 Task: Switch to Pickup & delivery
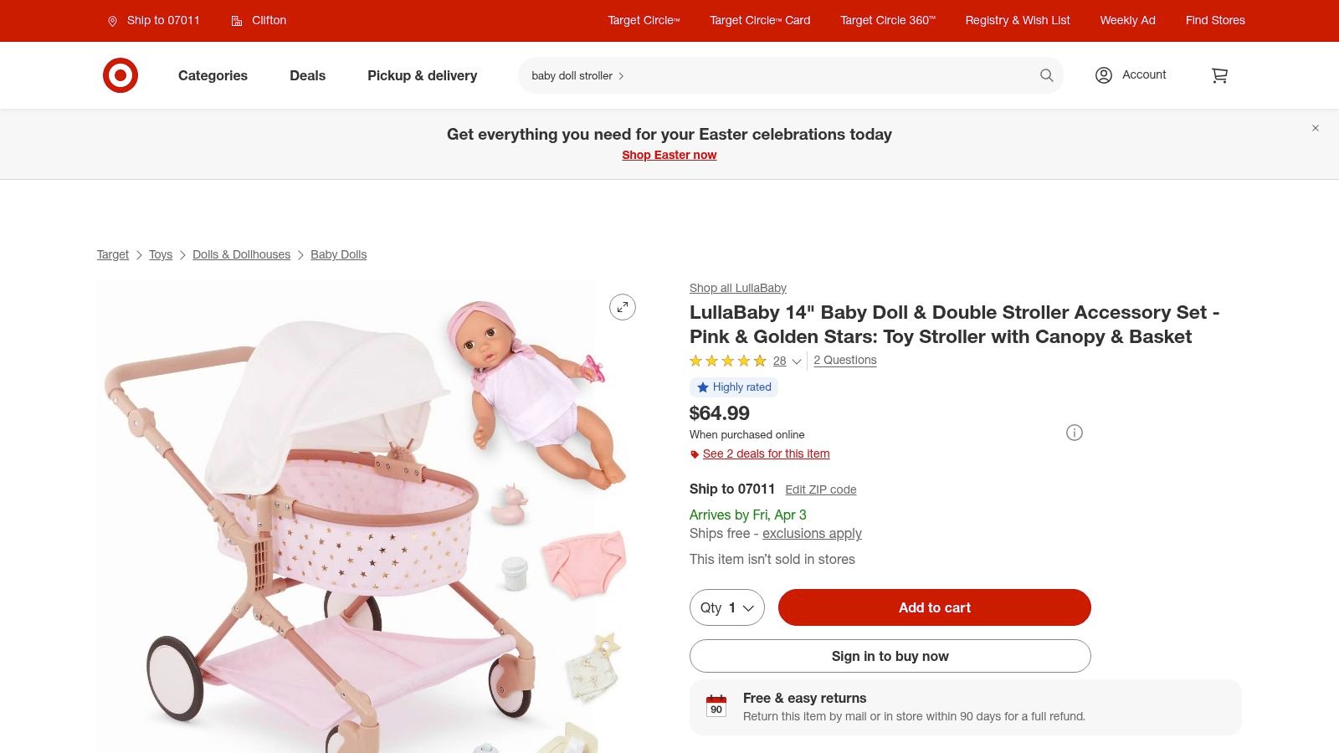422,75
